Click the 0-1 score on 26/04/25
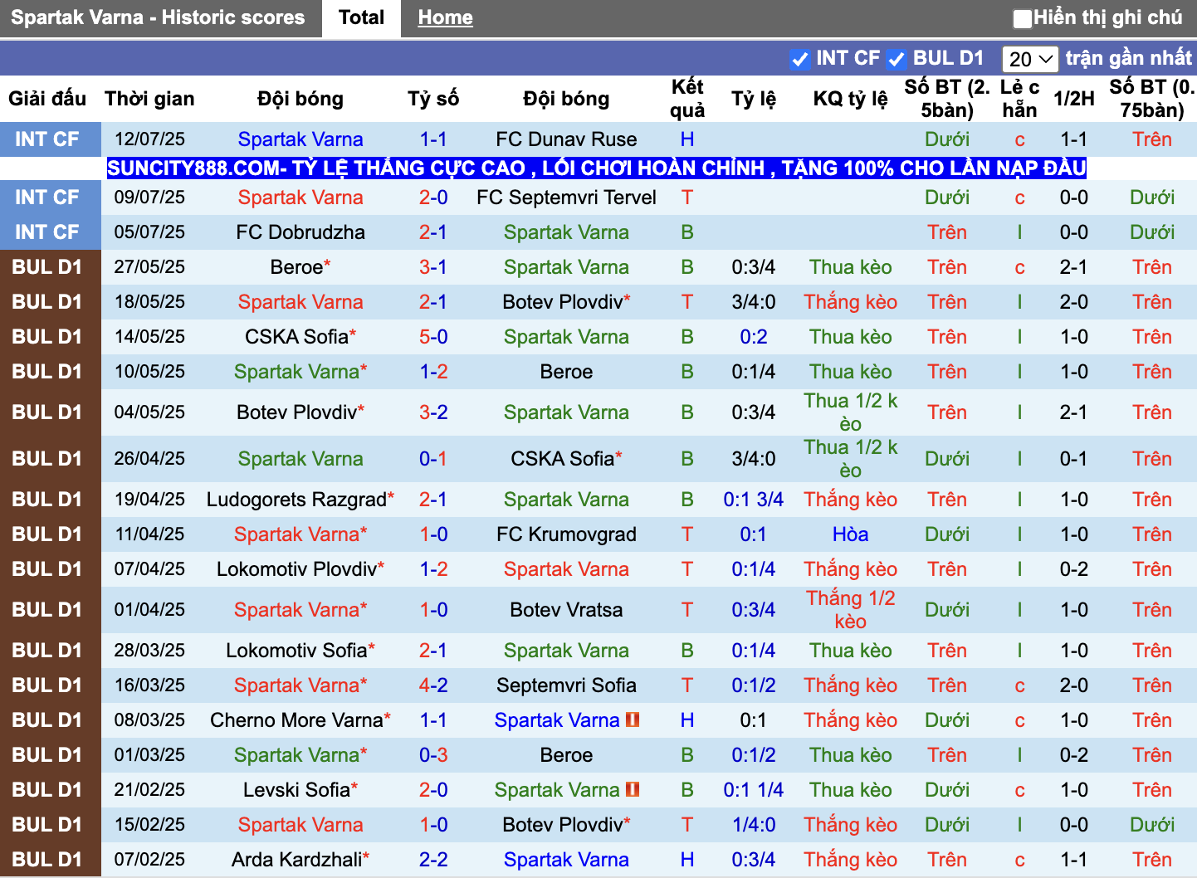Image resolution: width=1197 pixels, height=878 pixels. (x=433, y=459)
